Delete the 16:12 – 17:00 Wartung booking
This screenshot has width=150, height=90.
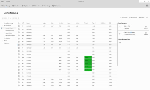pyautogui.click(x=146, y=27)
